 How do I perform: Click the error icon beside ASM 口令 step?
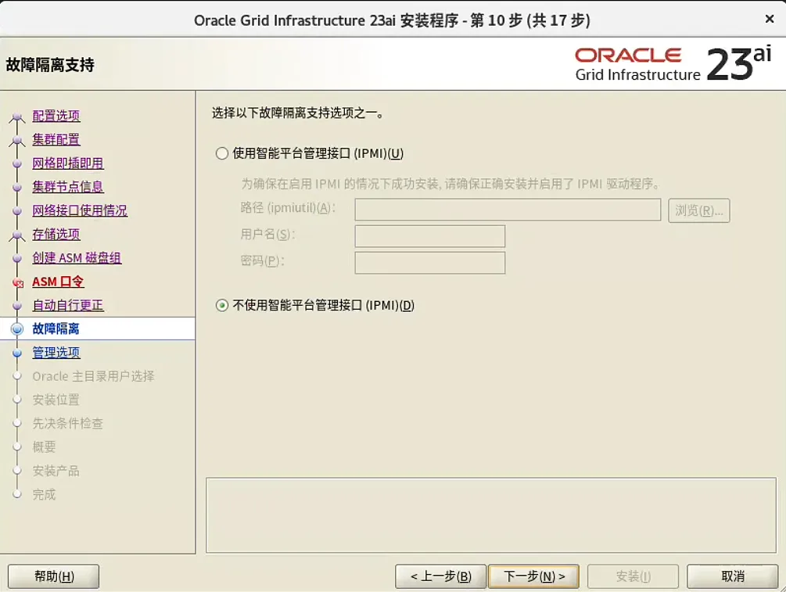point(17,281)
